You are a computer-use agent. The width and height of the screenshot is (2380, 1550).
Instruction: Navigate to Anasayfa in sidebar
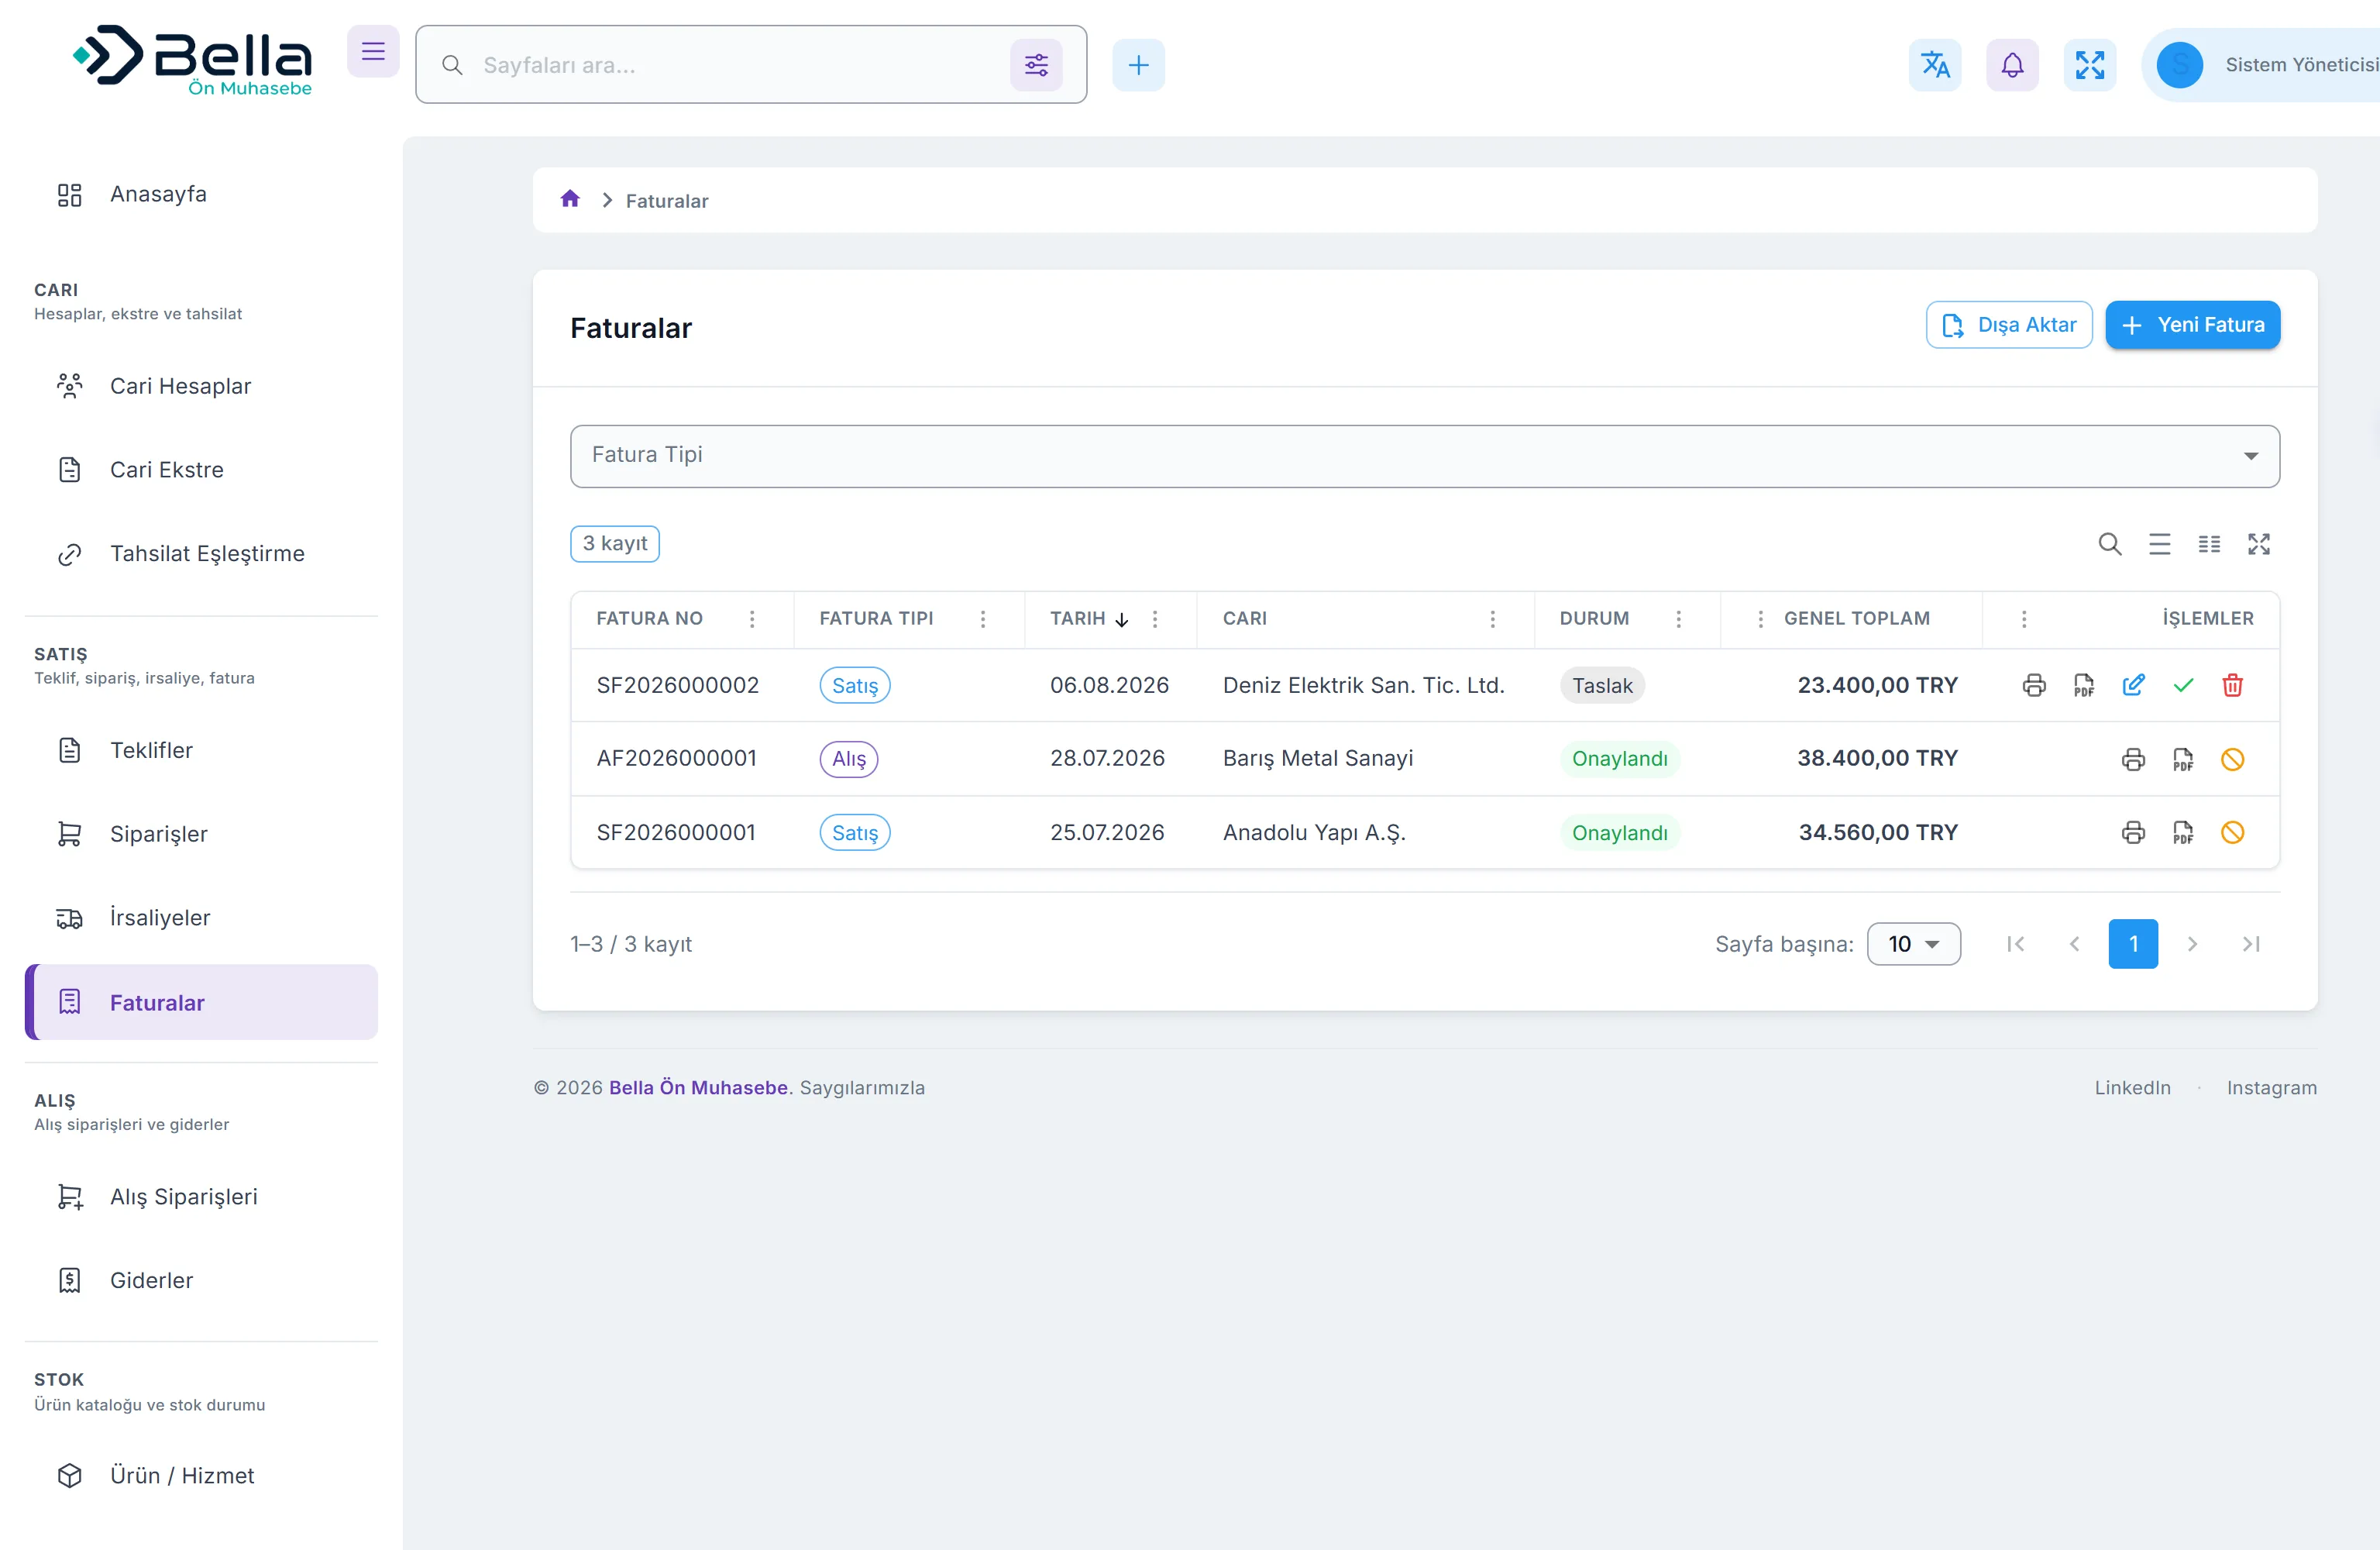tap(201, 194)
